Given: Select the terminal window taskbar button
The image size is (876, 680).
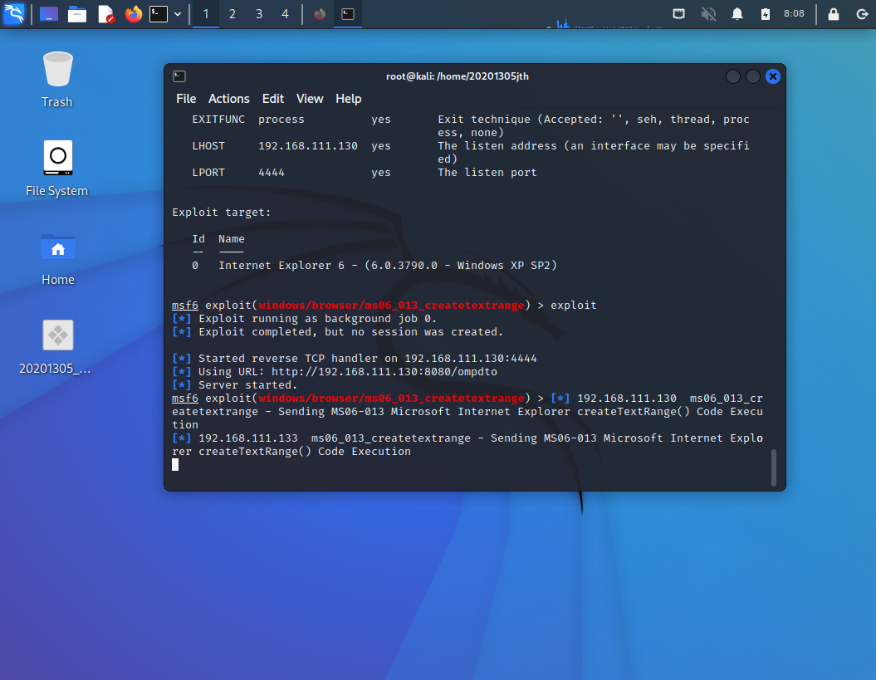Looking at the screenshot, I should pos(348,14).
